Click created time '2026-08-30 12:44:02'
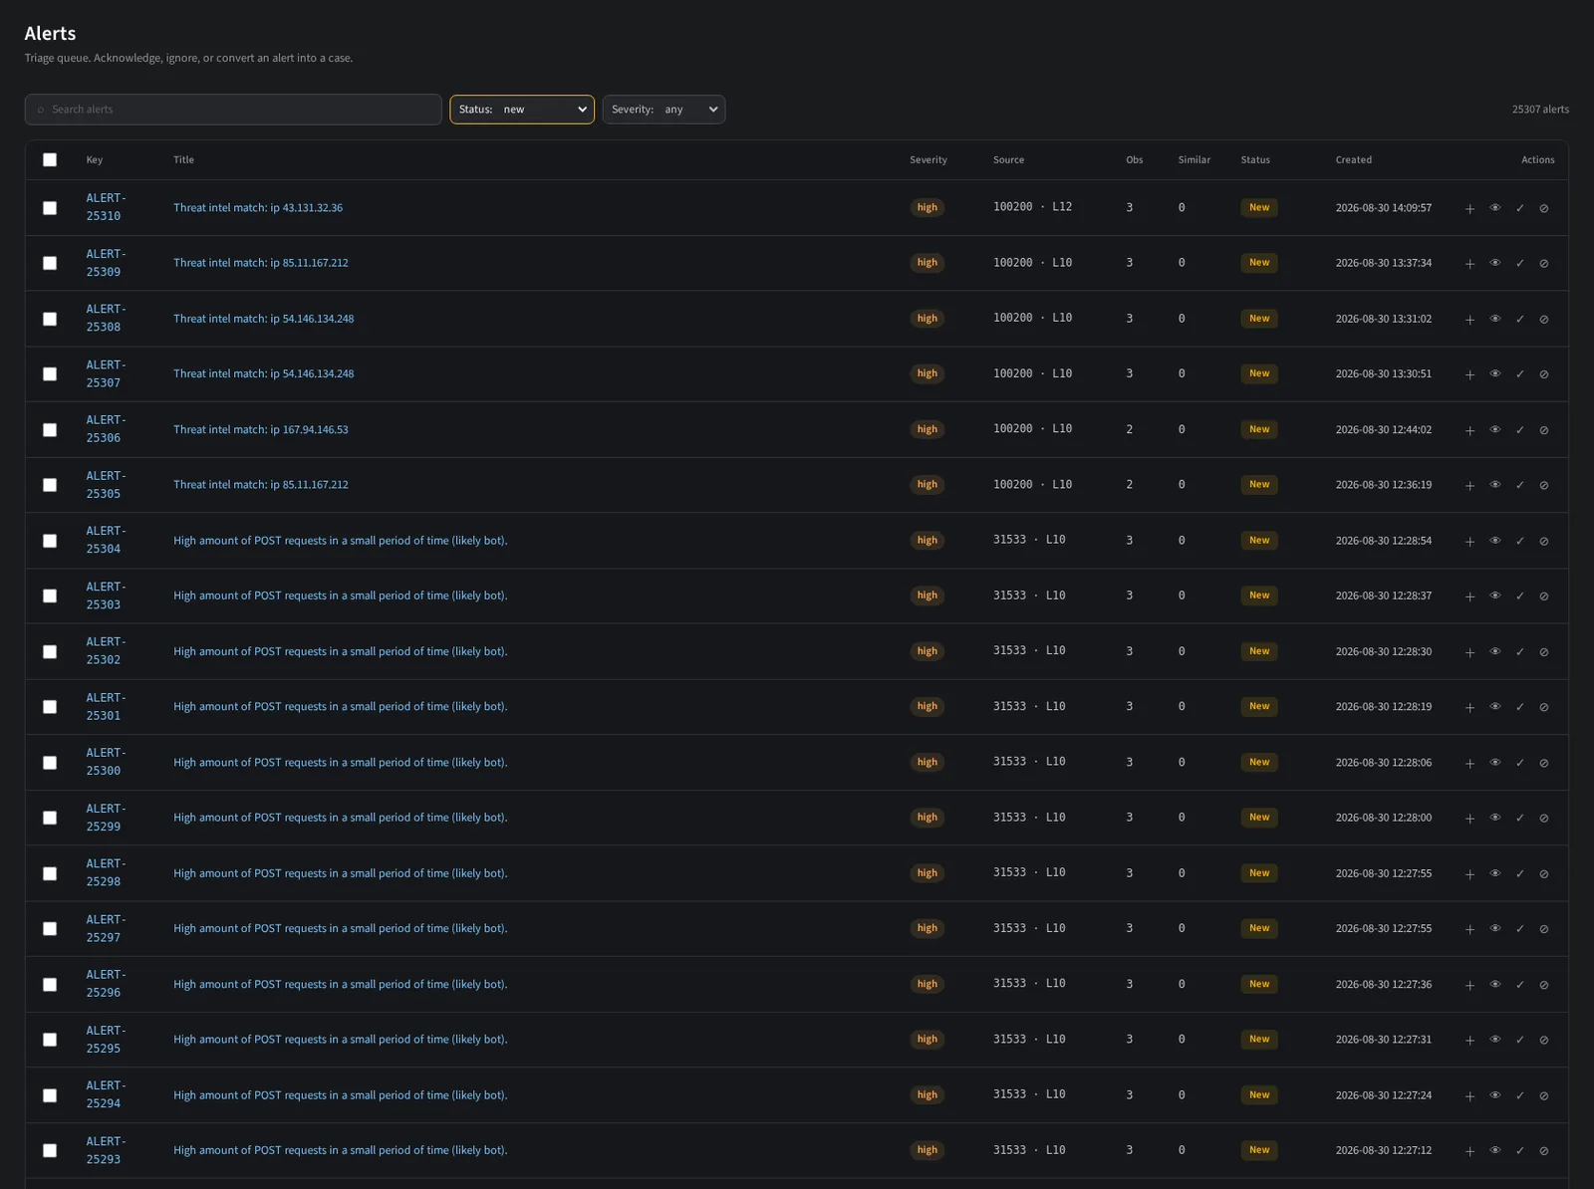This screenshot has height=1189, width=1594. (1384, 429)
